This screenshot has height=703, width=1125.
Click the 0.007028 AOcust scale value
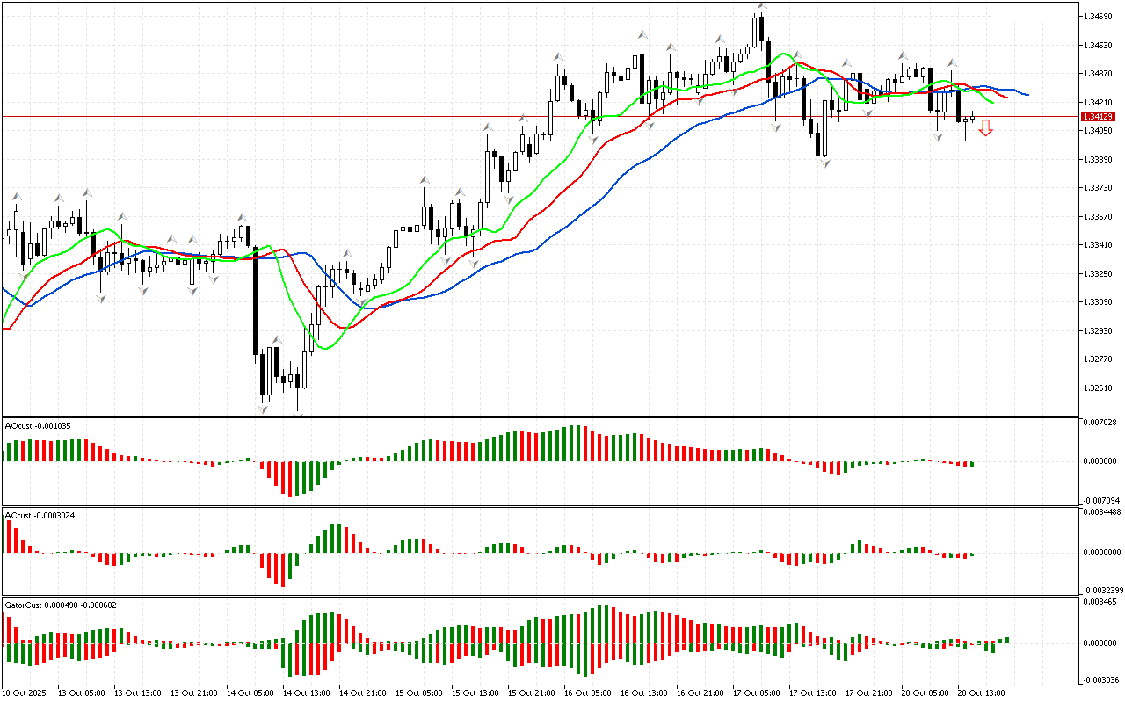click(1102, 423)
